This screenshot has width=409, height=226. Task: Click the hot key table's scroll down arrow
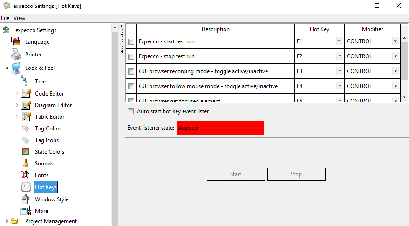coord(404,97)
